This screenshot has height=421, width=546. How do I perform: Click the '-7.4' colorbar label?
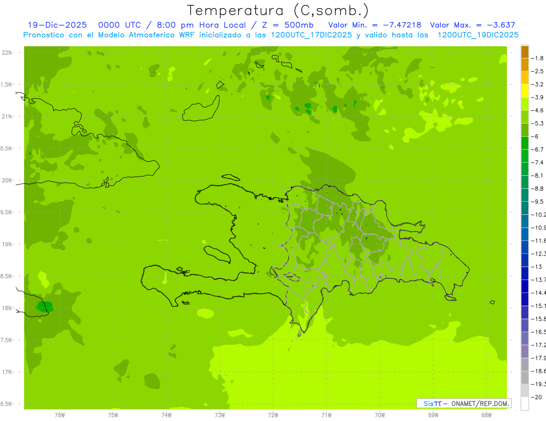(537, 163)
